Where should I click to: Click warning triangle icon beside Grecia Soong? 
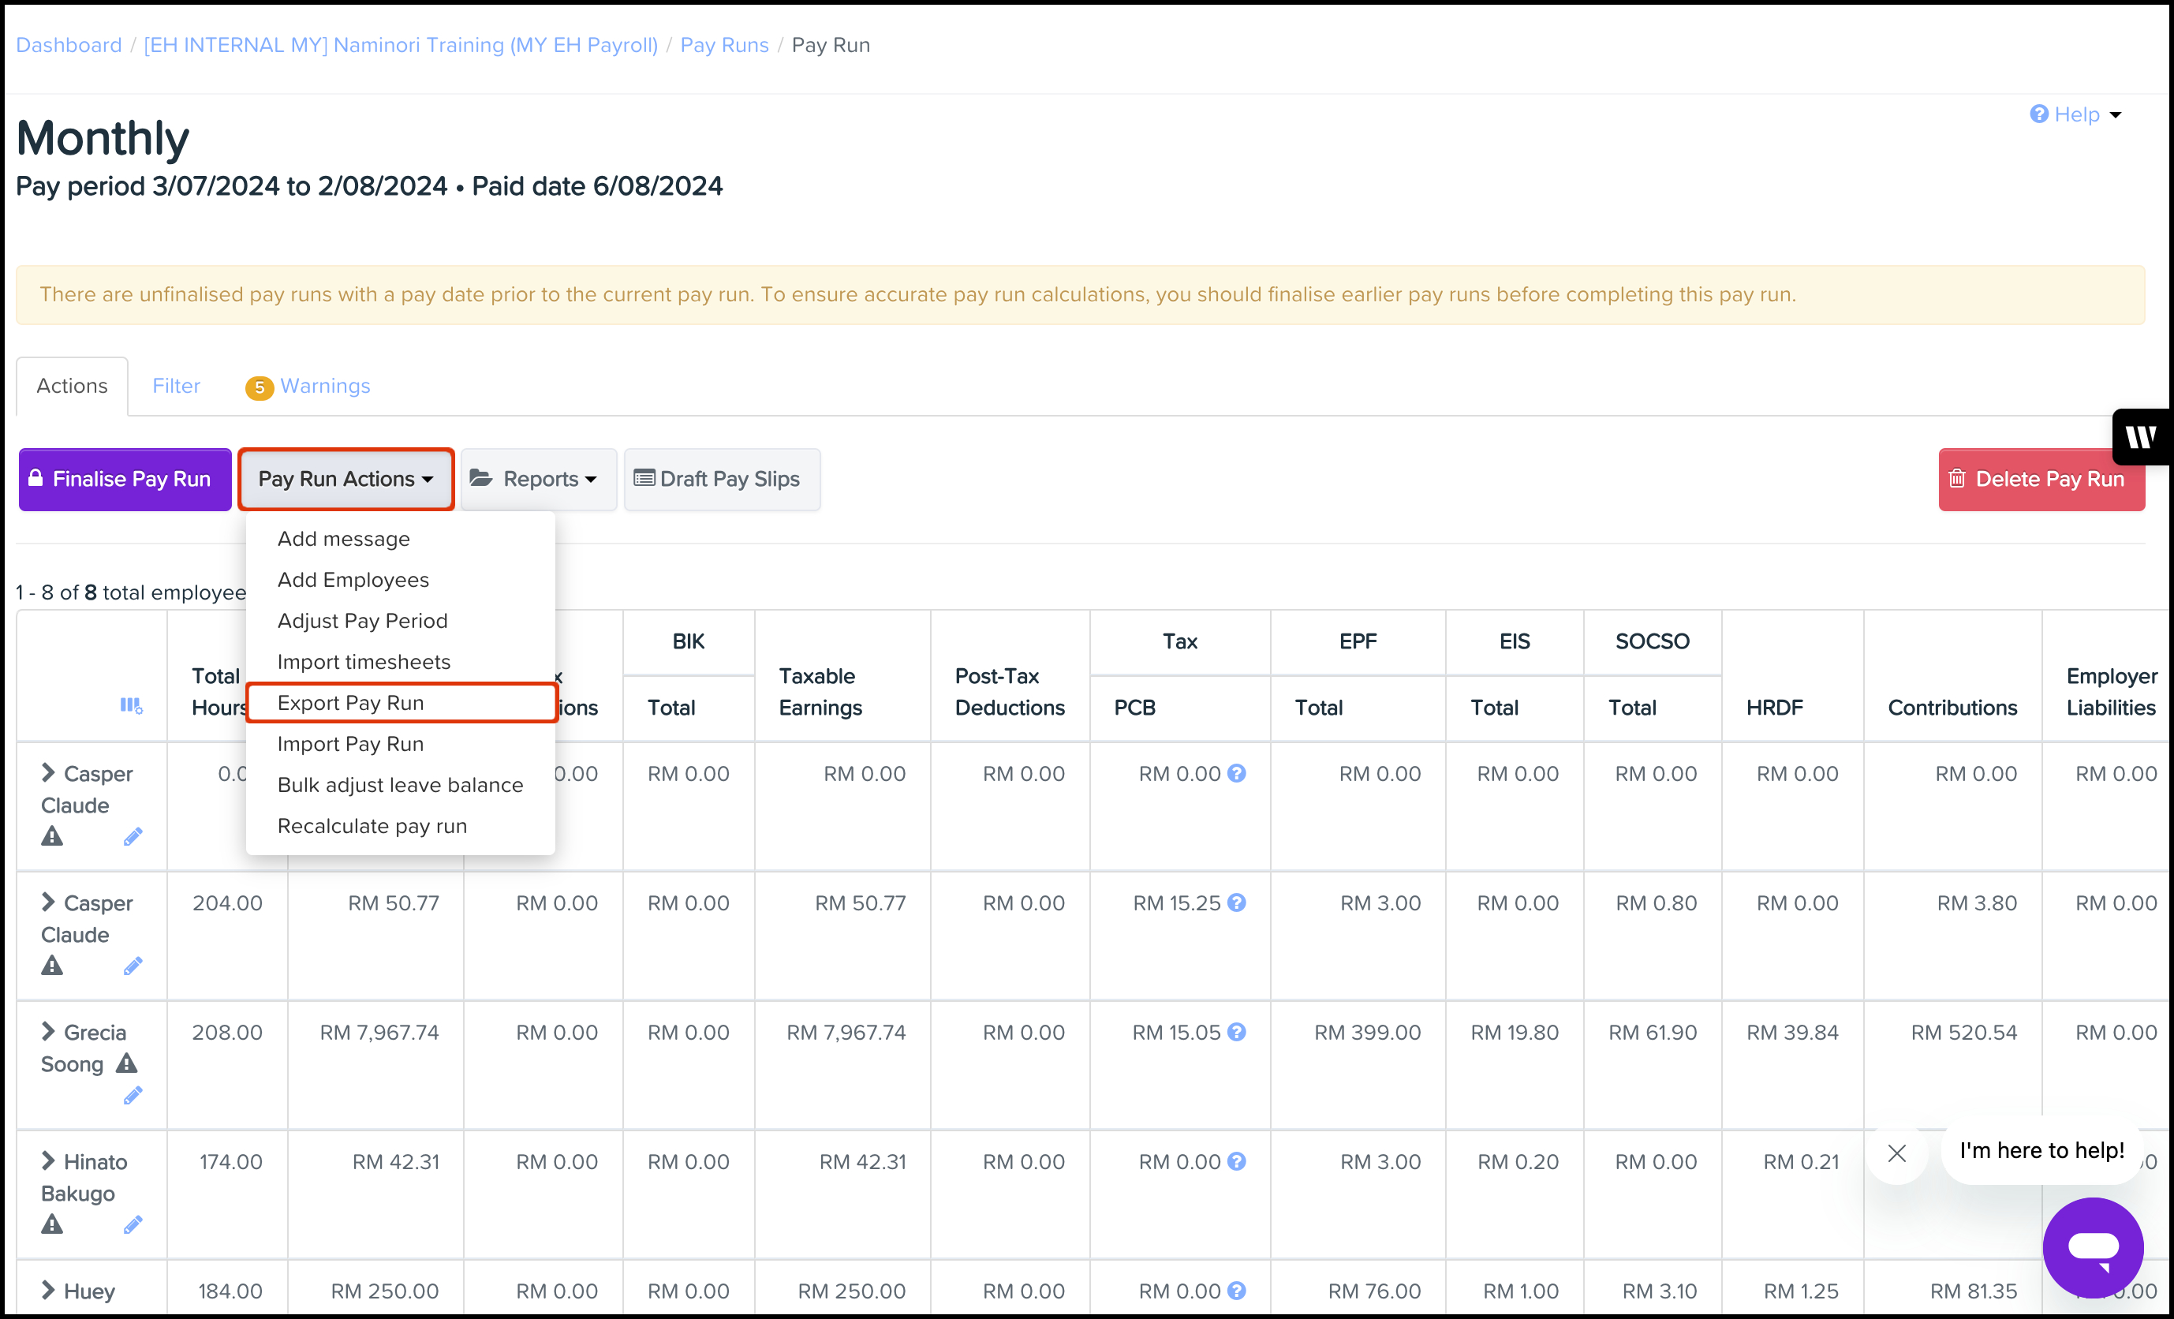pyautogui.click(x=127, y=1063)
